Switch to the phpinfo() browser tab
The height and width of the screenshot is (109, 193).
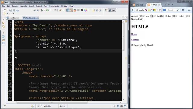pos(138,5)
